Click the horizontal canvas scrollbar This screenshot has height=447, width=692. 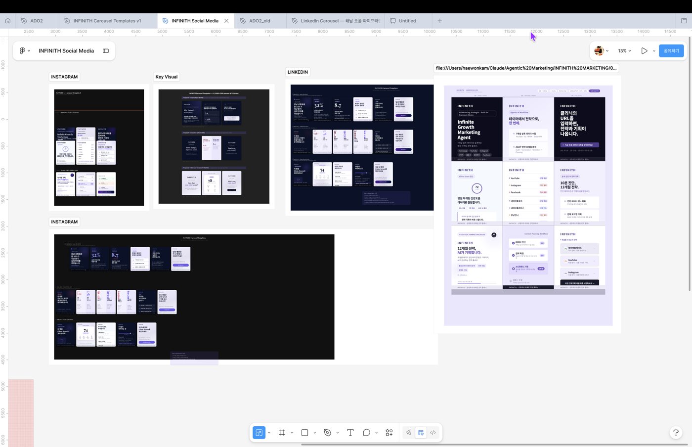tap(494, 445)
